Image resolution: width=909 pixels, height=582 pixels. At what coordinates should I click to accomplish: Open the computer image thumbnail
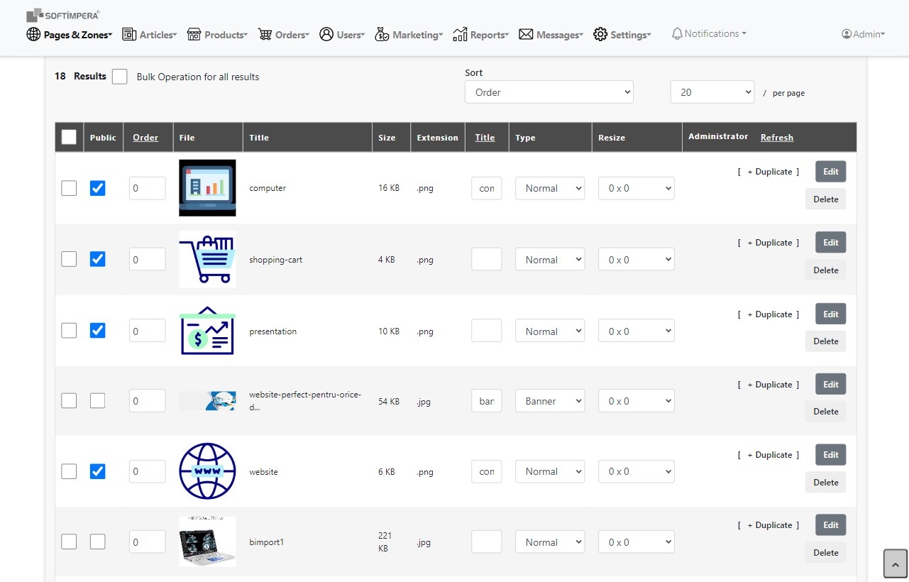point(207,188)
